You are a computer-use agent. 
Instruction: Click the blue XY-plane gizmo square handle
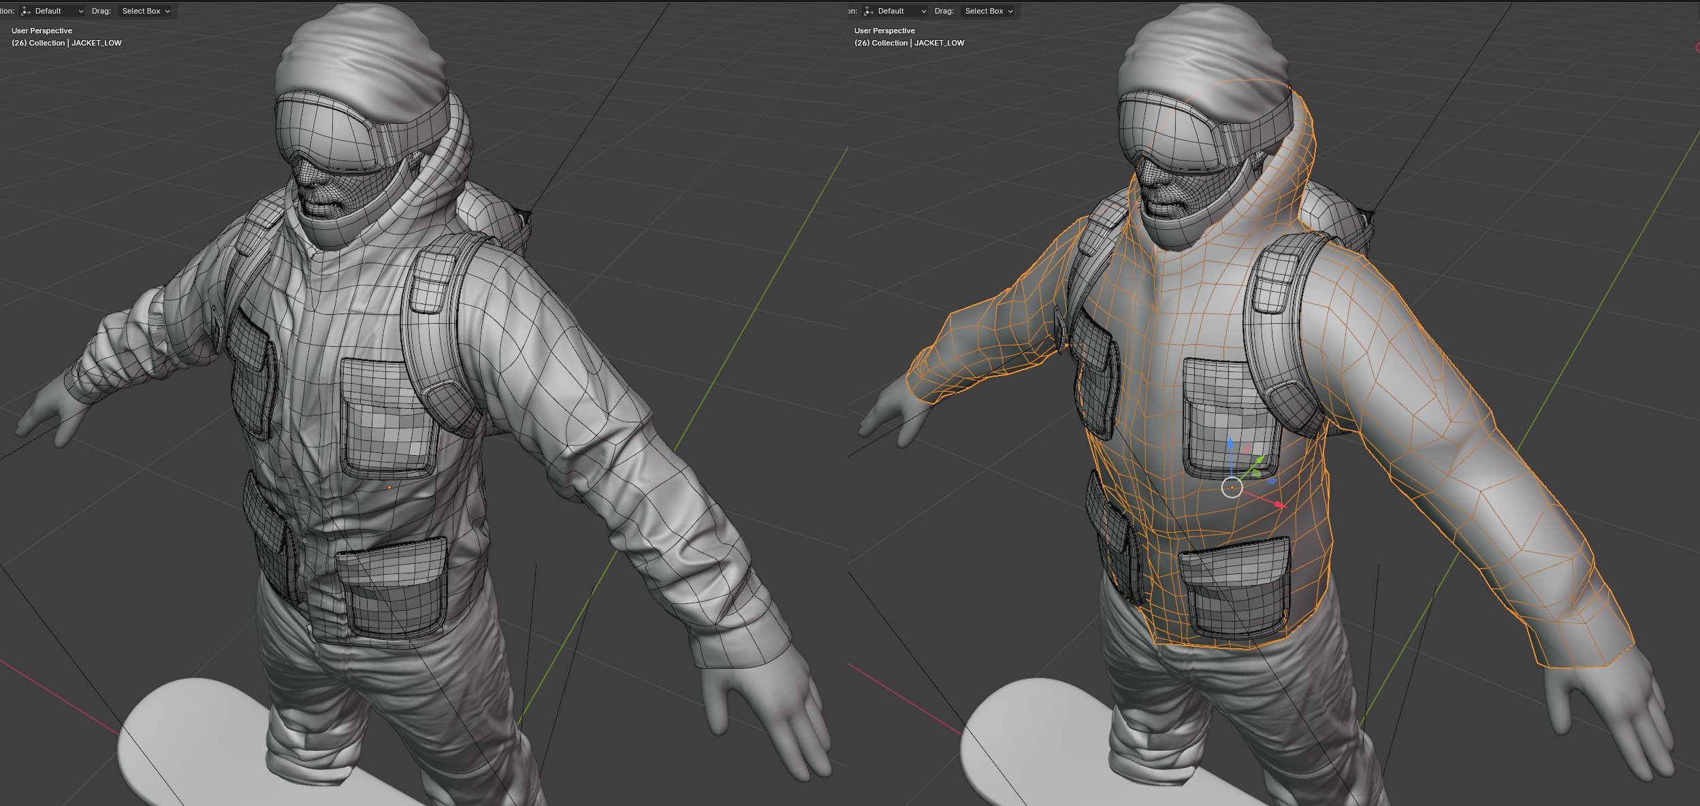pyautogui.click(x=1270, y=481)
